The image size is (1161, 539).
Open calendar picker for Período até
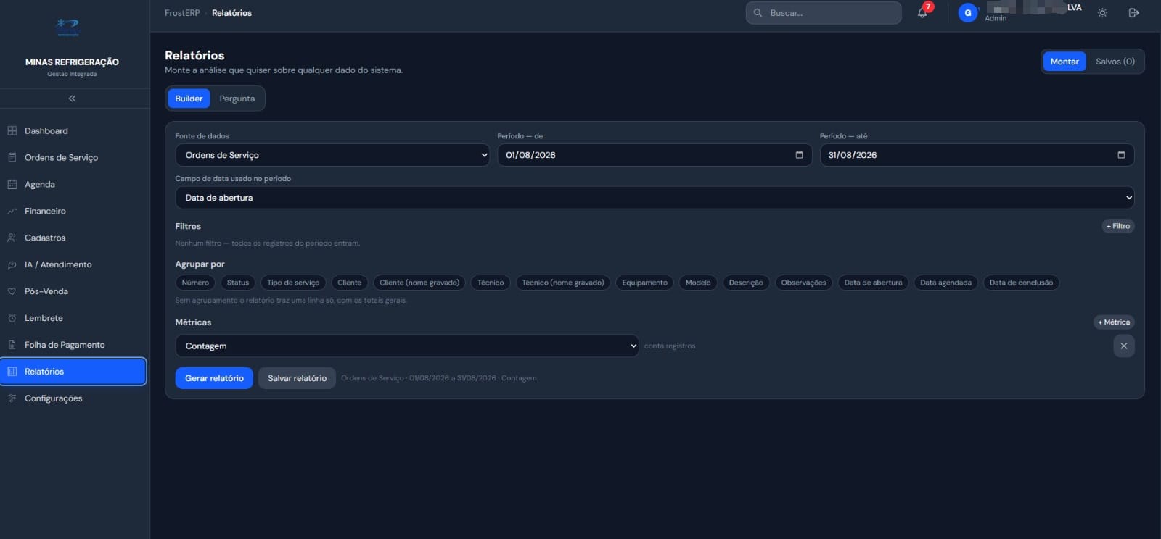[x=1121, y=155]
